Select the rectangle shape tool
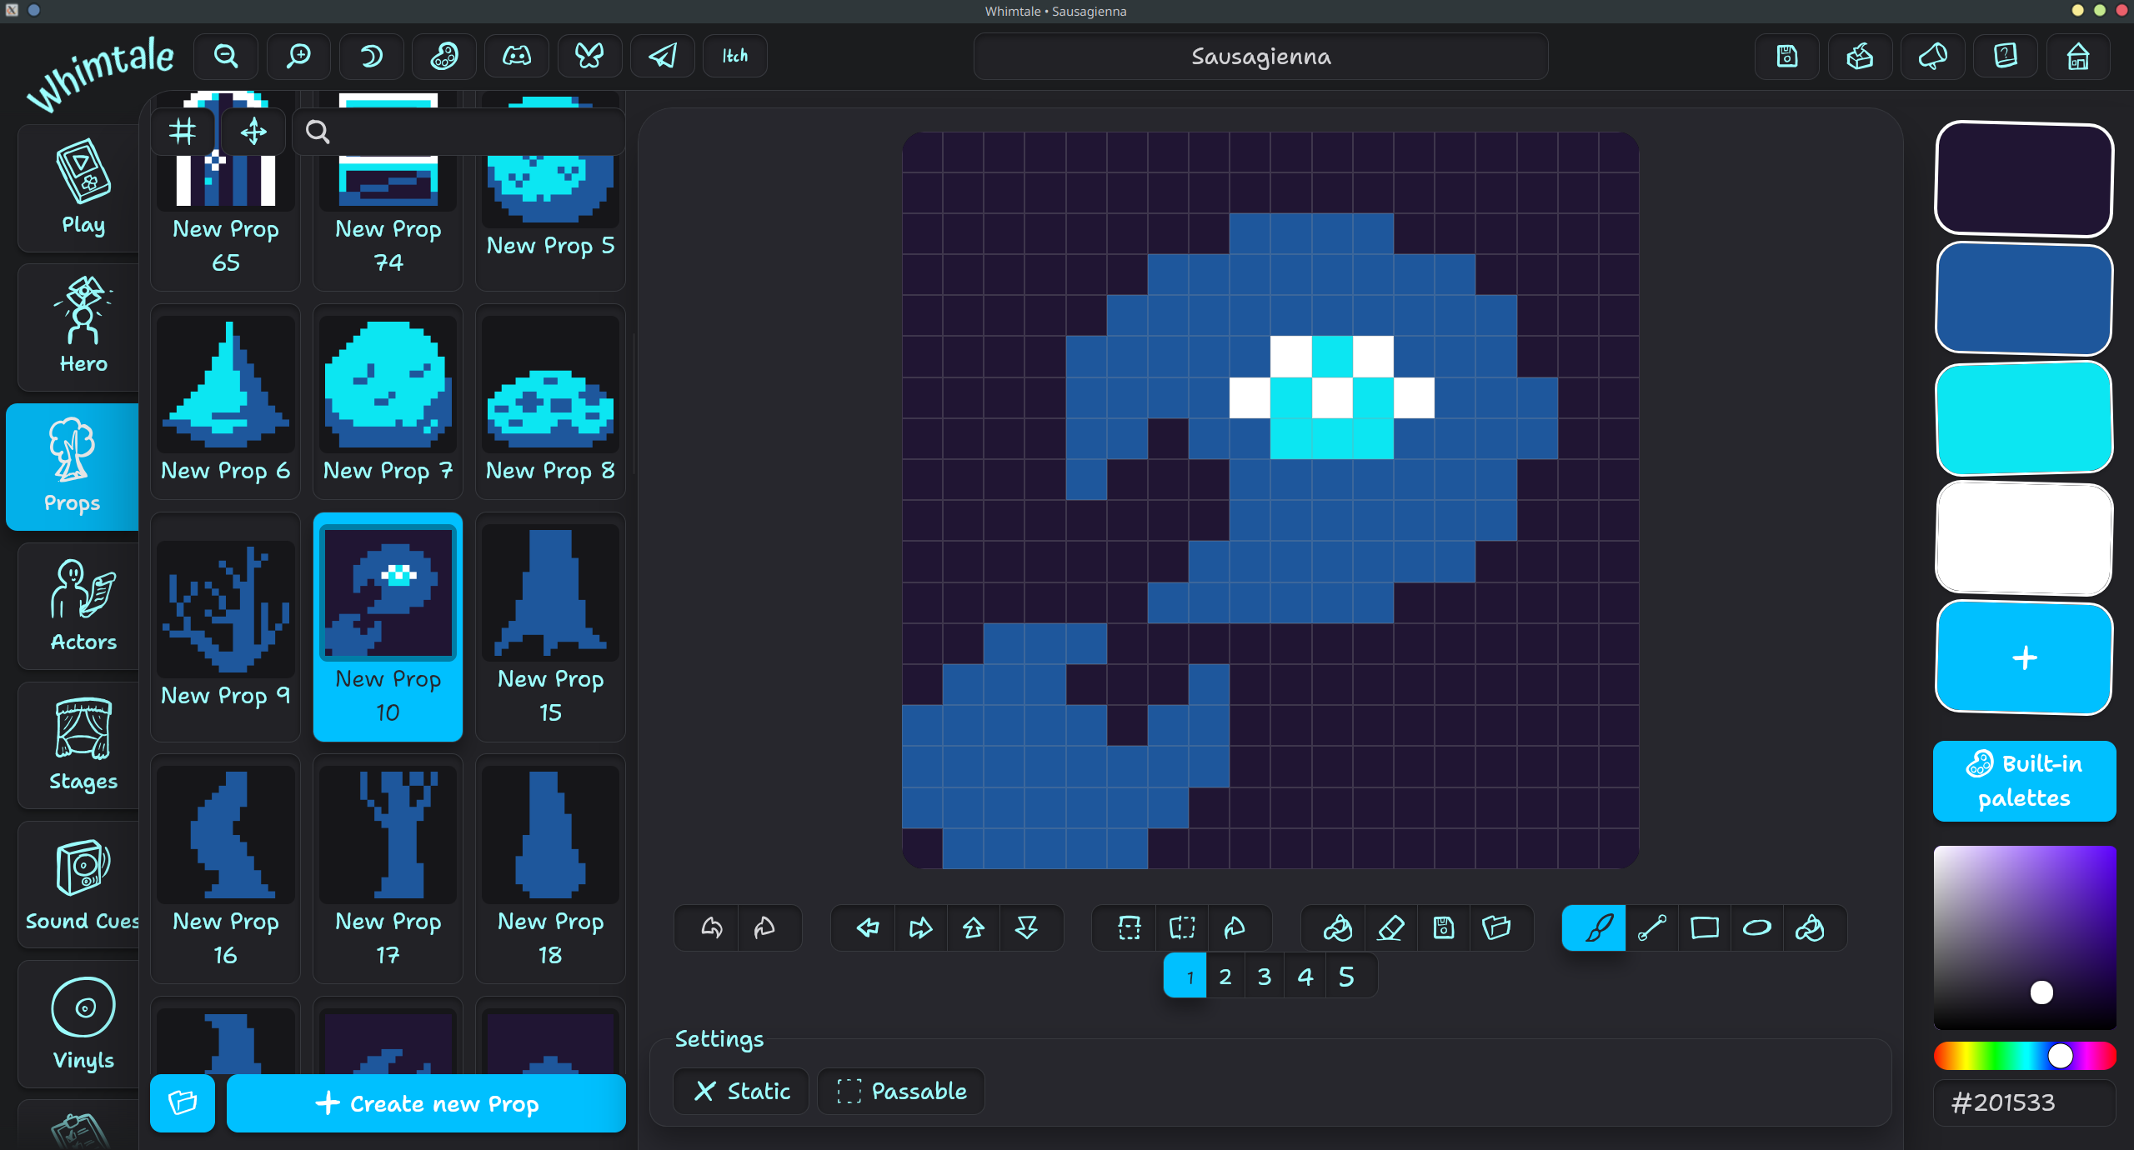2134x1150 pixels. click(1704, 927)
